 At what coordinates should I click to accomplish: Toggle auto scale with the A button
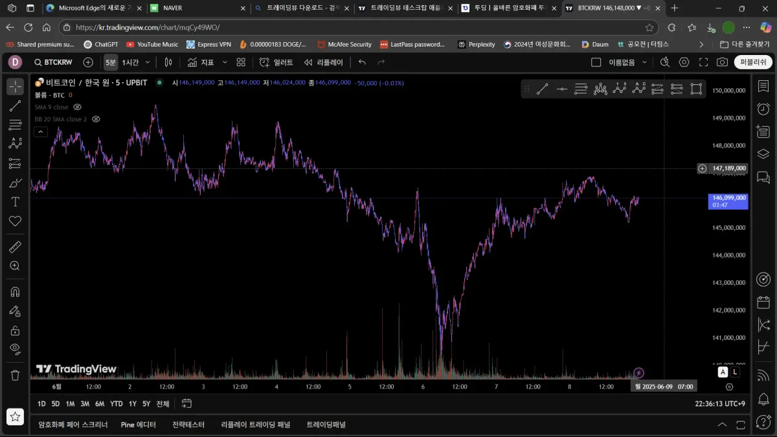pyautogui.click(x=723, y=372)
